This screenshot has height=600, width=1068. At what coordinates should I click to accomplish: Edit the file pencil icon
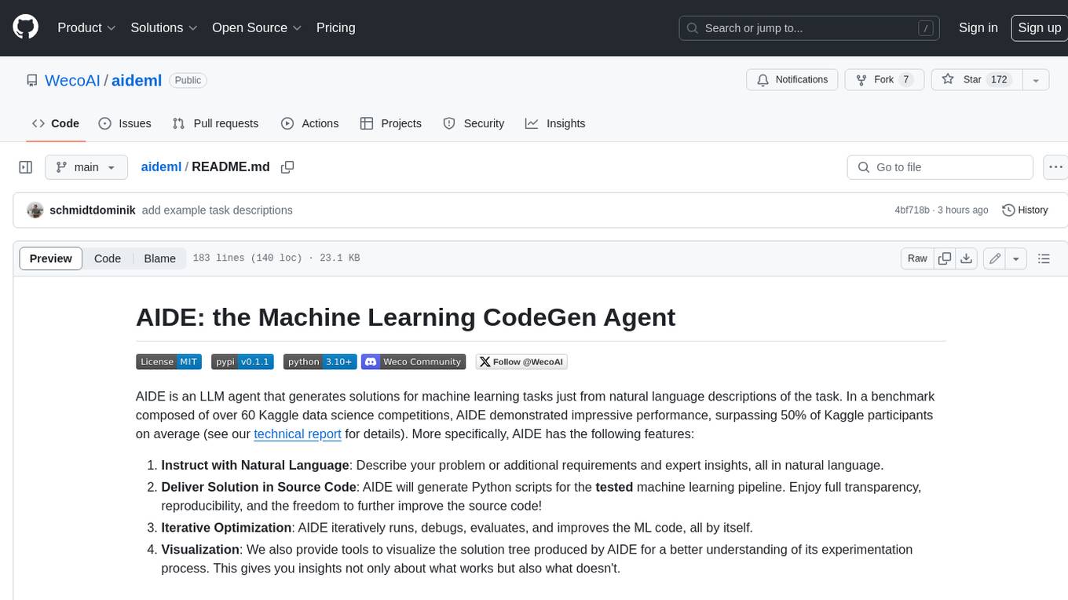(995, 258)
